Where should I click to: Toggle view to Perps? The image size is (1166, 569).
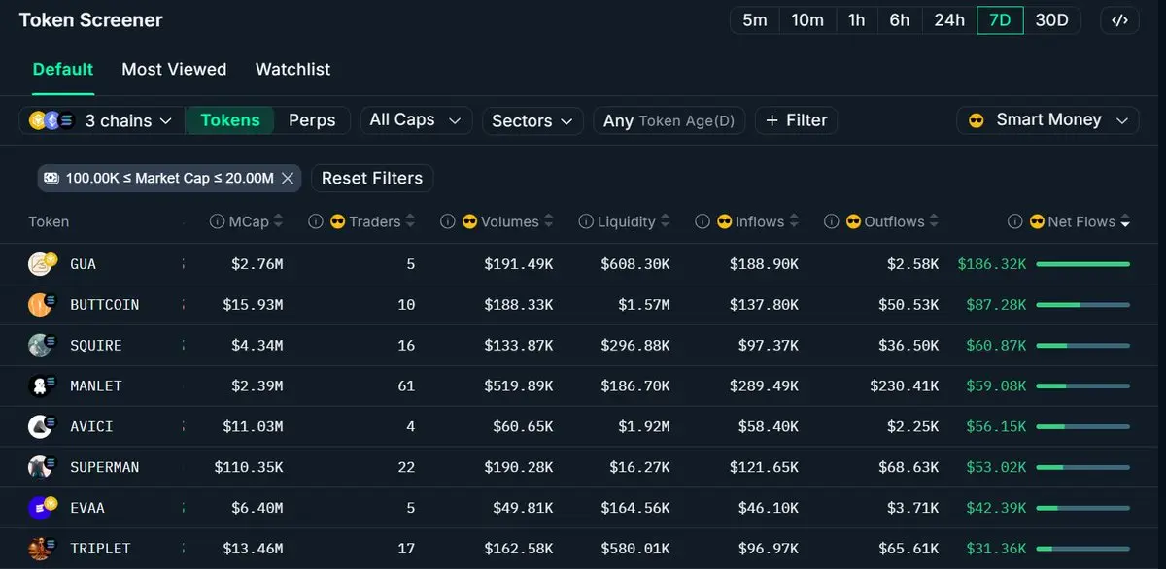[312, 120]
